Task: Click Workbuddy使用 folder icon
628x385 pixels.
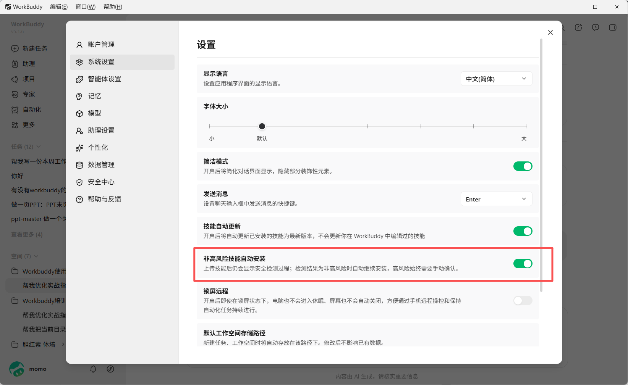Action: click(x=15, y=271)
